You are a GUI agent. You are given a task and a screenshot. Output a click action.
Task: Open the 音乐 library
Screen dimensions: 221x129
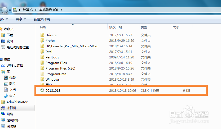click(x=12, y=96)
